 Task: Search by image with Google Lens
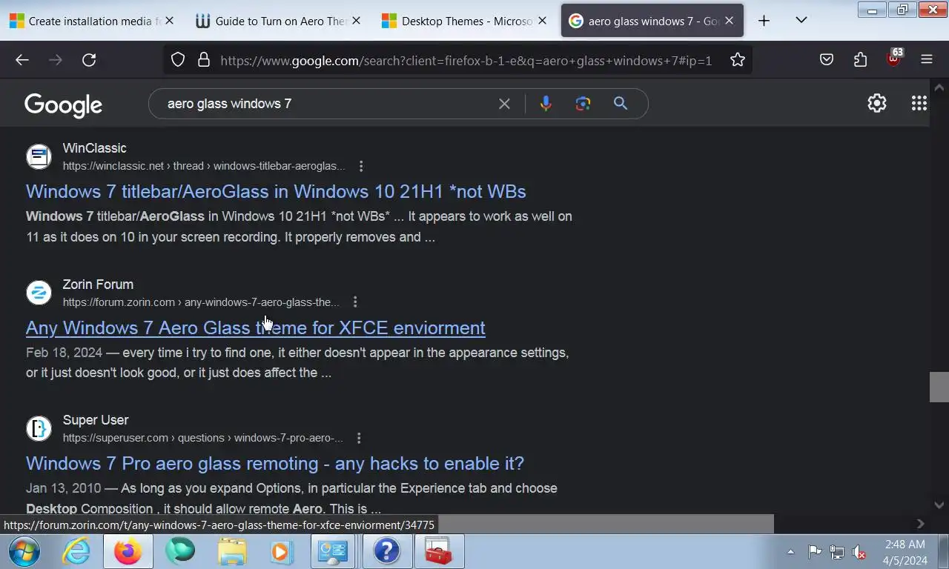[583, 104]
